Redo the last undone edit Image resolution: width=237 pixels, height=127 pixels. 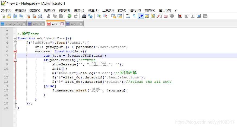[75, 16]
